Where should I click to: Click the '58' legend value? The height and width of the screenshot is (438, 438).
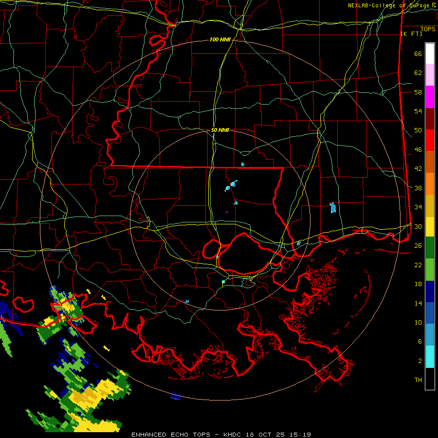pyautogui.click(x=418, y=92)
